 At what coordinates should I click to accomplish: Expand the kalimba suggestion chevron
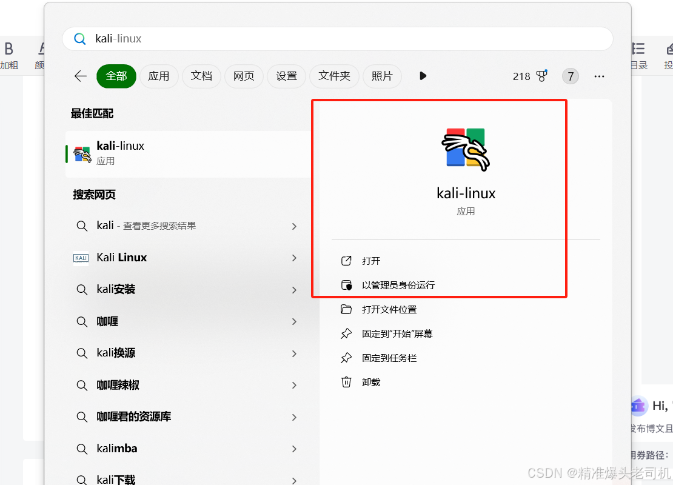tap(294, 449)
